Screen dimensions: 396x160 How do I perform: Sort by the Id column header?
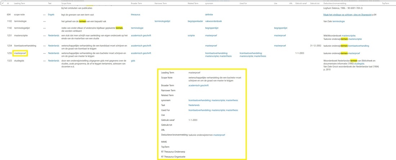click(8, 3)
